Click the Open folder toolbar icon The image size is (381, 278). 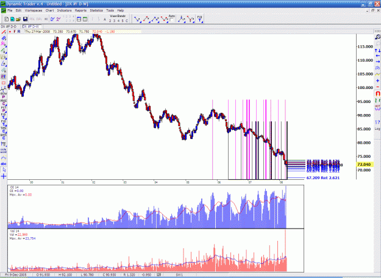coord(18,19)
